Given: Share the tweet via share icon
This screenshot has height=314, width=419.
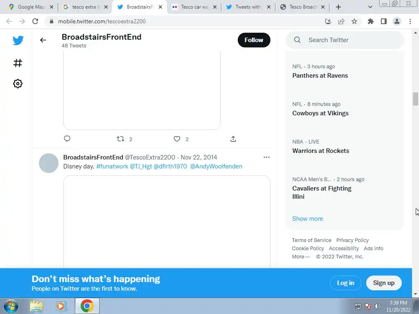Looking at the screenshot, I should pyautogui.click(x=233, y=139).
